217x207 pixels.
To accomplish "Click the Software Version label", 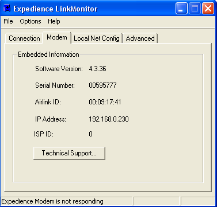I will pyautogui.click(x=59, y=69).
